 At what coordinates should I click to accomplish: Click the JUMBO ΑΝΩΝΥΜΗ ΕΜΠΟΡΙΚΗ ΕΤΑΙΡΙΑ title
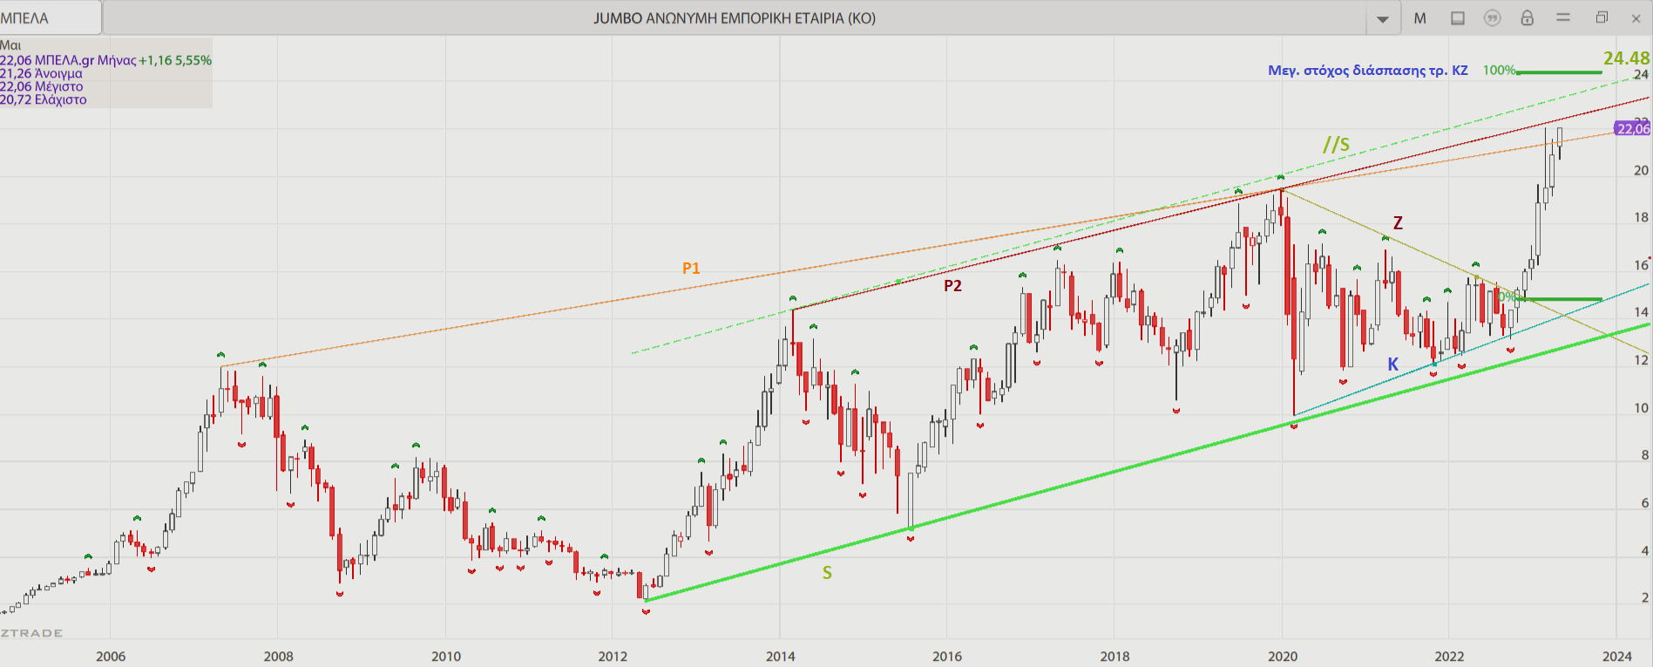pyautogui.click(x=735, y=18)
